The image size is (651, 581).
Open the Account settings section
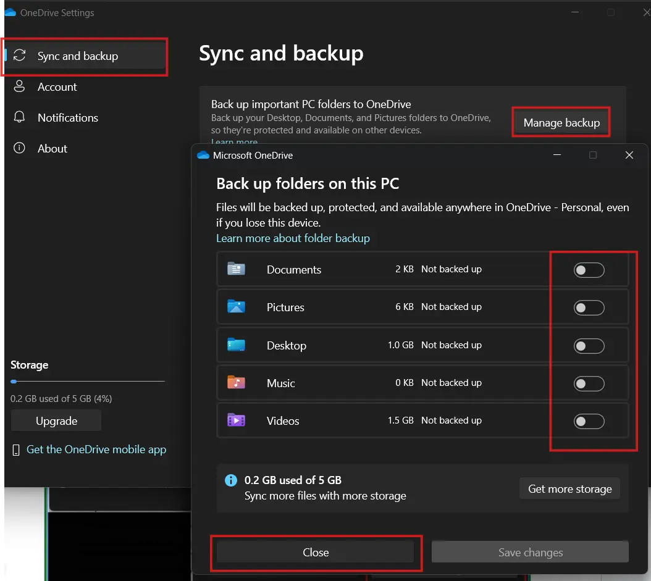coord(57,87)
